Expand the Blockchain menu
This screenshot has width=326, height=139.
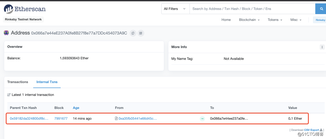[x=249, y=20]
